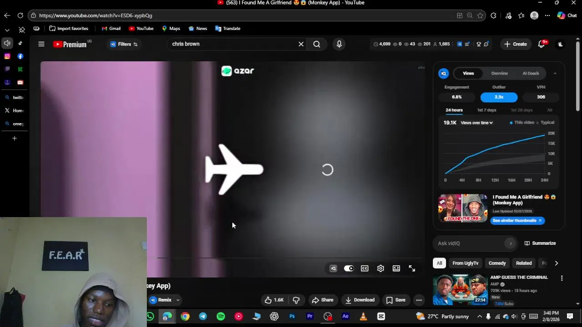Screen dimensions: 582x327
Task: Open options menu for AMP GUESS THE CRIMINAL
Action: click(x=562, y=278)
